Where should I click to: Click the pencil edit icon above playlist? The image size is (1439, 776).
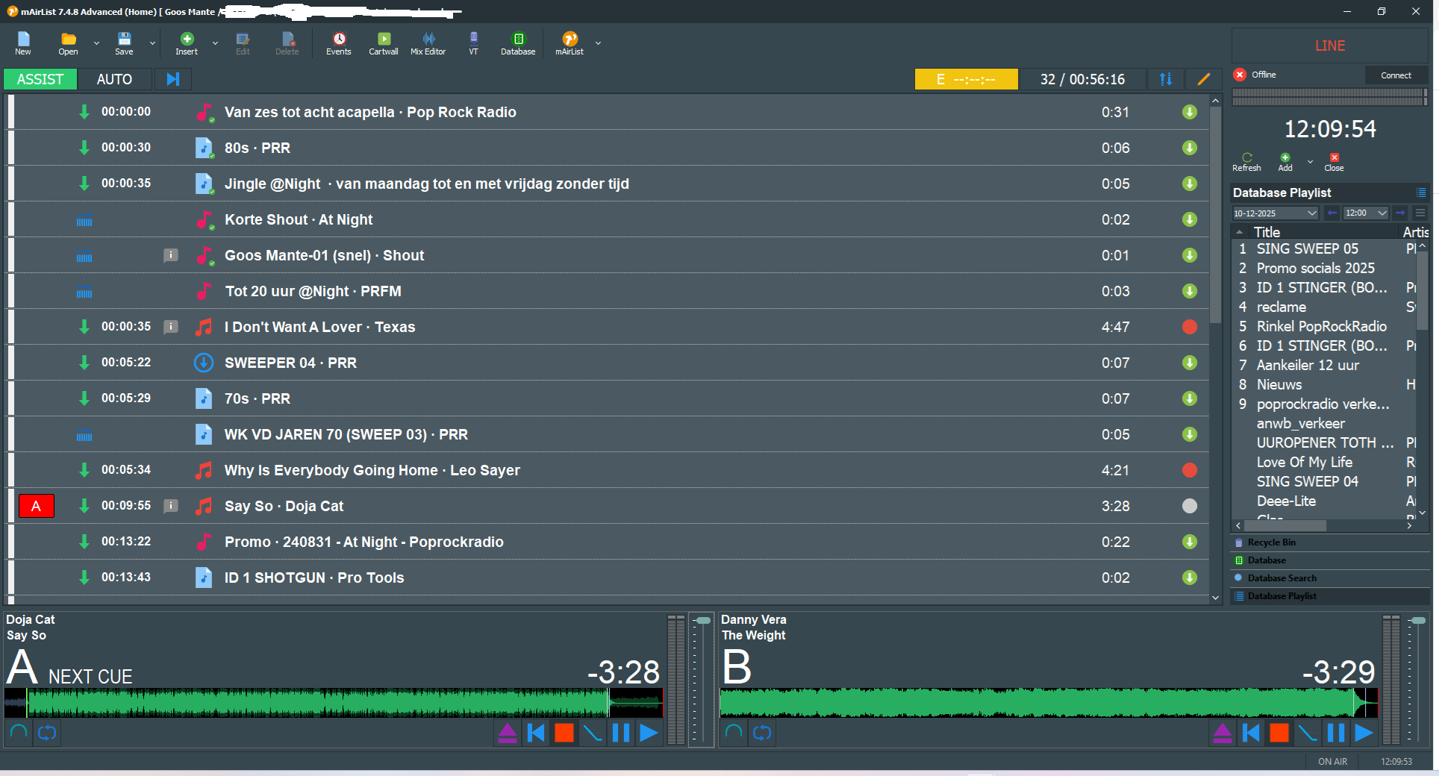click(1203, 79)
